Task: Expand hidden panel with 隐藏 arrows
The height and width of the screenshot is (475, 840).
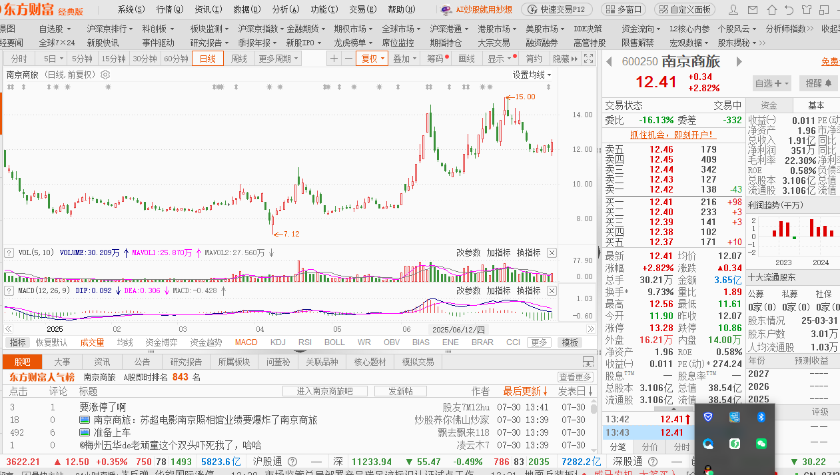Action: [565, 58]
